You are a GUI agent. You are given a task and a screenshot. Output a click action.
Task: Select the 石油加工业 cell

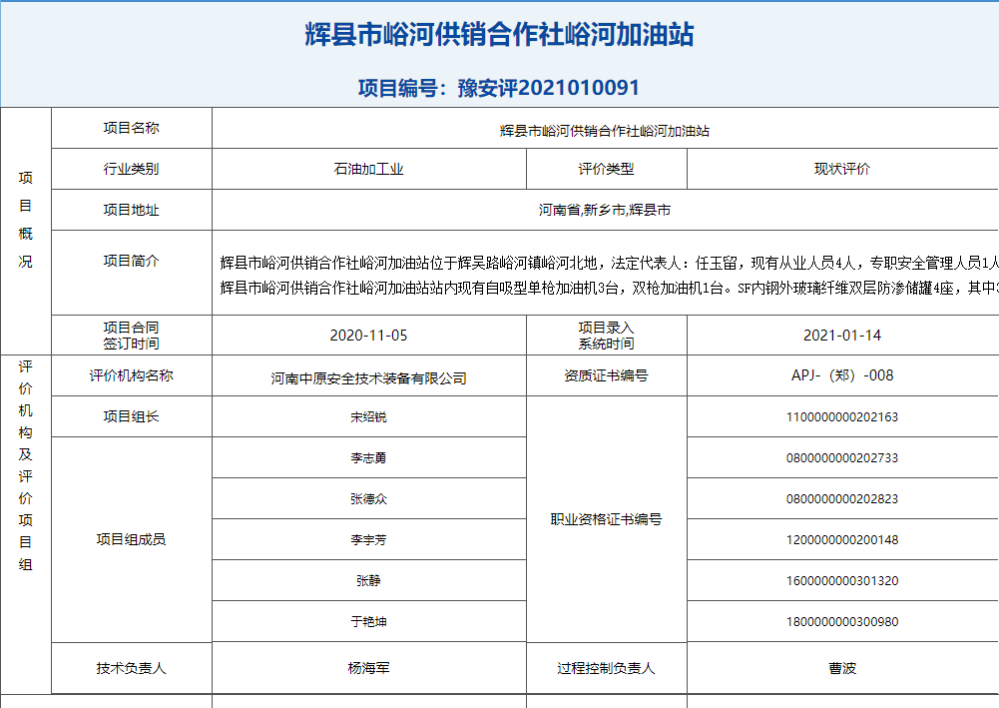coord(369,169)
